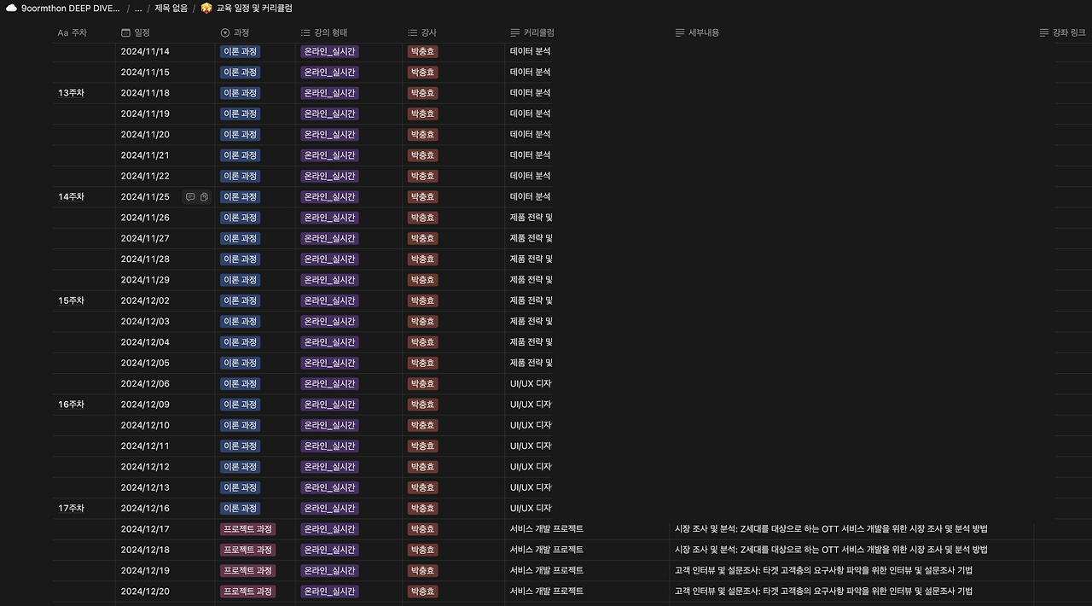Click the 제품 전략 cell in 2024/12/03 row

tap(531, 322)
